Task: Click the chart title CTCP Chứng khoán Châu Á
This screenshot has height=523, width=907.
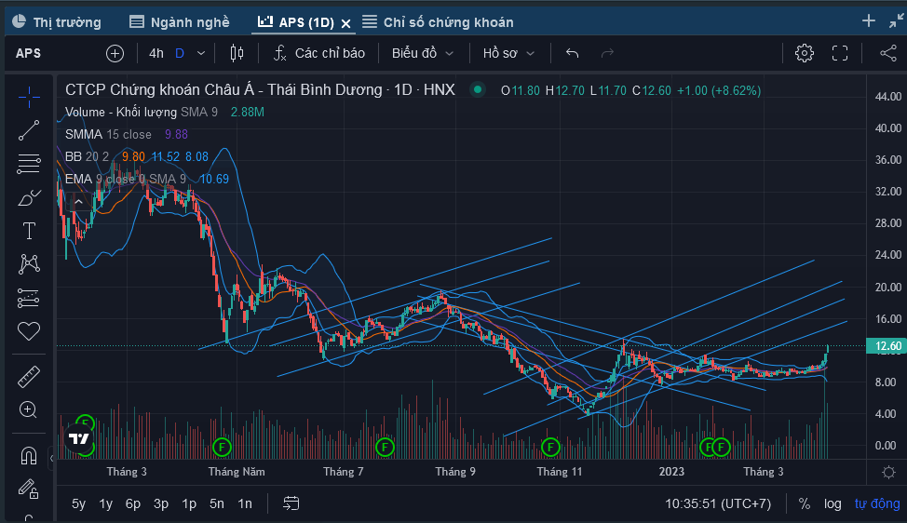Action: click(260, 89)
